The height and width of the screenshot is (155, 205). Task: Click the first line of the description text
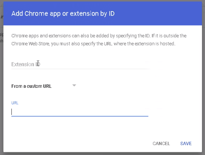pos(99,36)
